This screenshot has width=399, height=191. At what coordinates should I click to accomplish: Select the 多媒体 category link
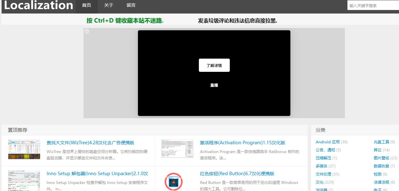pos(321,166)
